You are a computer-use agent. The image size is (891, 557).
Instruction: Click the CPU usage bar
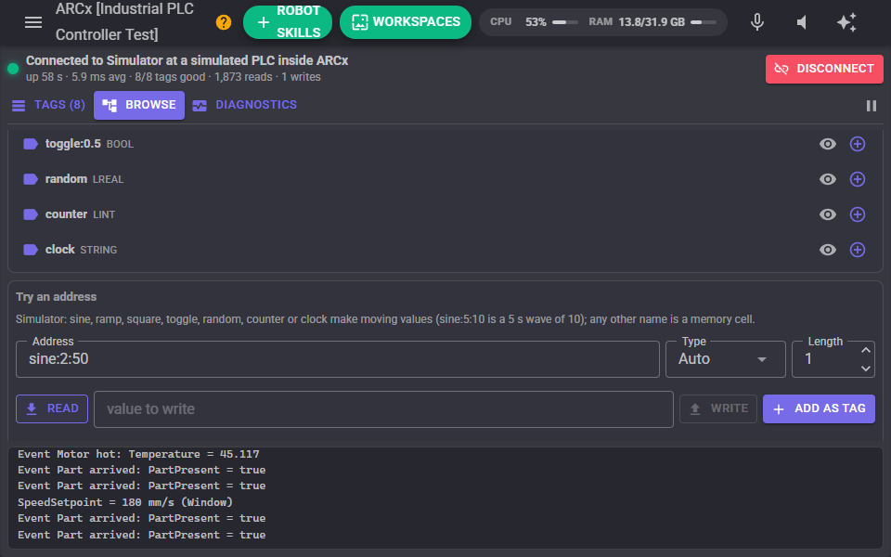point(565,22)
